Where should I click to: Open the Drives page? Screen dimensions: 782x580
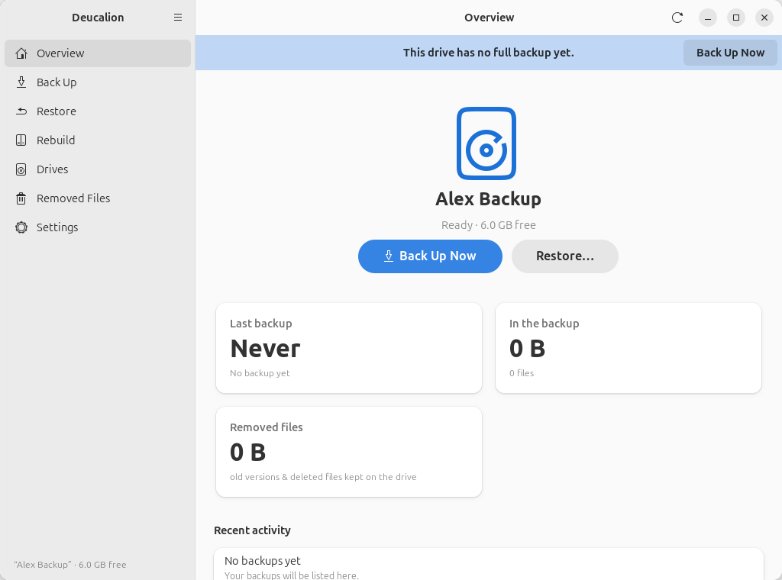[98, 169]
